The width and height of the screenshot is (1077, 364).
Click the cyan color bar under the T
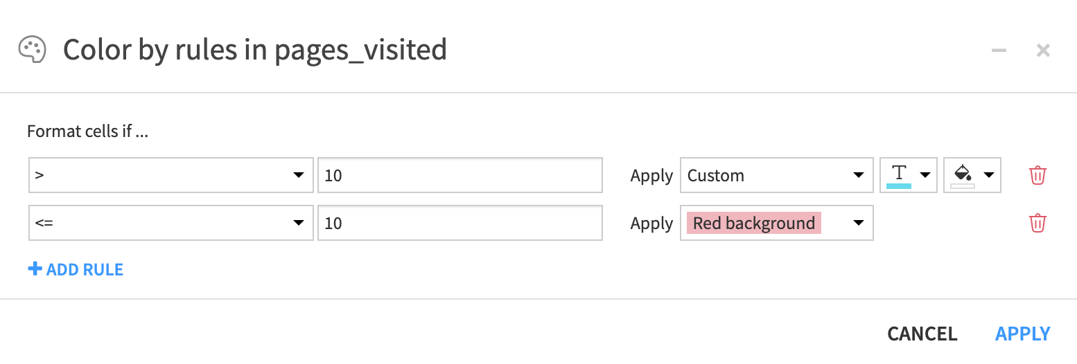coord(899,185)
